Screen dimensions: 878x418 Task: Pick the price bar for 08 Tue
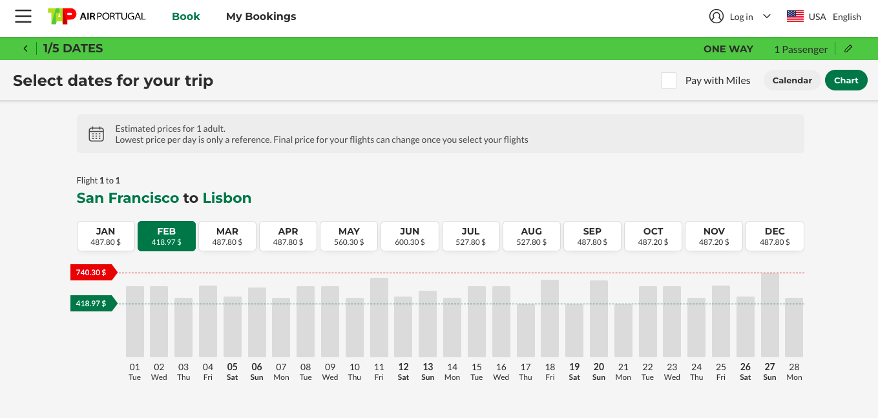tap(306, 322)
